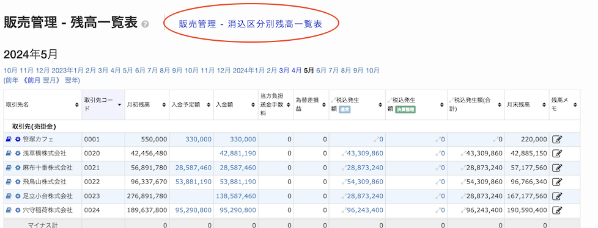Sort by 税込発生額 決算整理 column arrow

(441, 105)
